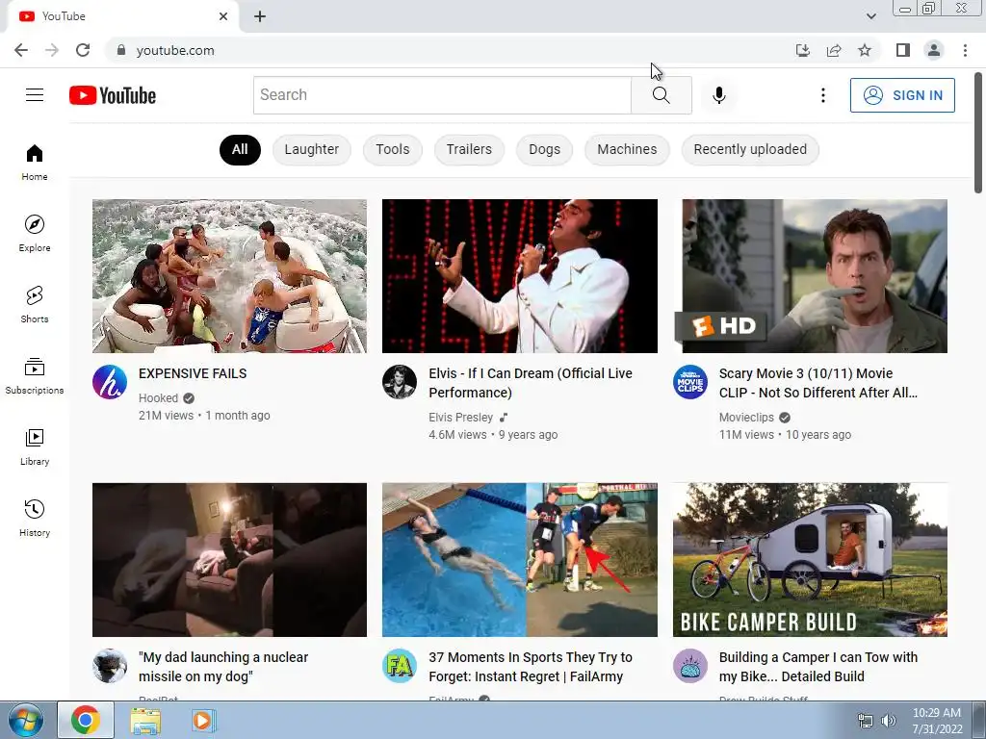Open the Scary Movie 3 HD thumbnail
Image resolution: width=986 pixels, height=739 pixels.
[x=810, y=276]
